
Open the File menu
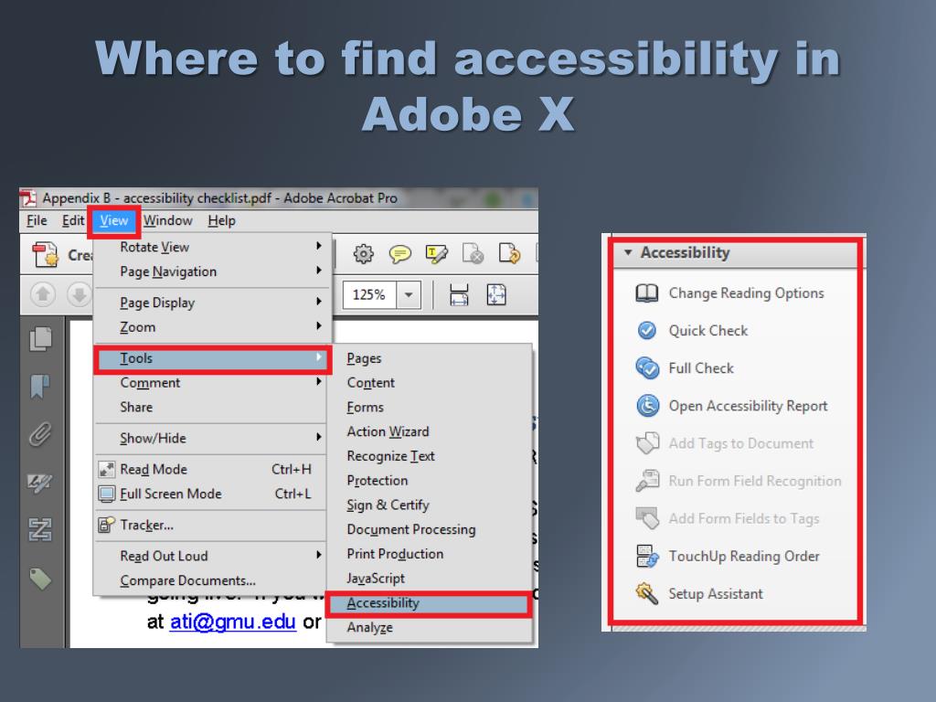tap(37, 221)
